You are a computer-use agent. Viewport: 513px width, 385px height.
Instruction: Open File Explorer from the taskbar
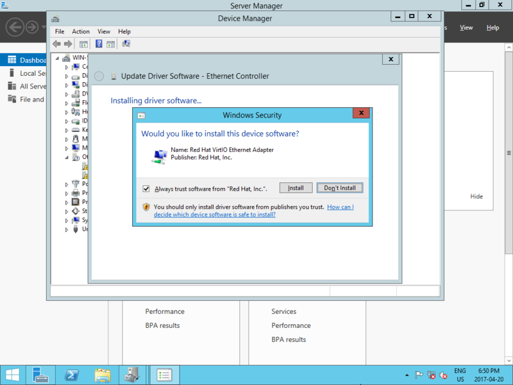(103, 375)
